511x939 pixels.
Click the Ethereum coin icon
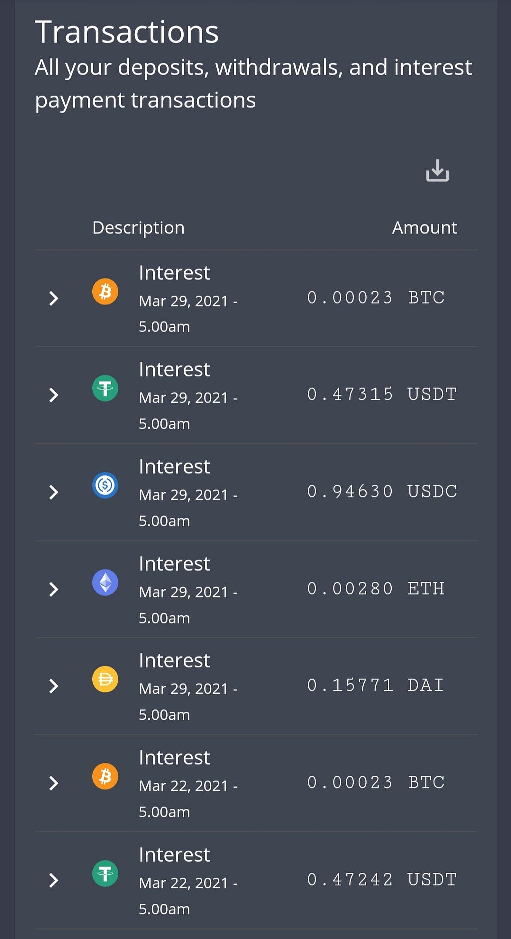[105, 582]
